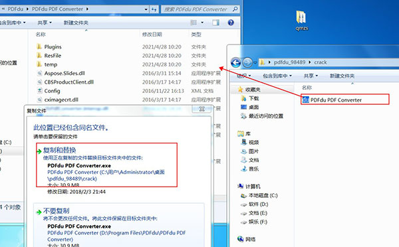
Task: Click the PDFdu PDF Converter breadcrumb segment
Action: (x=57, y=9)
